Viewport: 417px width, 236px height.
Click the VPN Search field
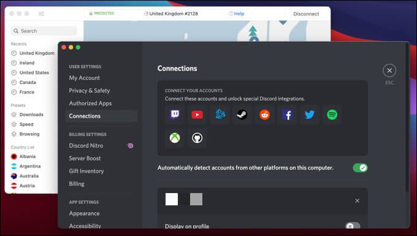(x=44, y=31)
